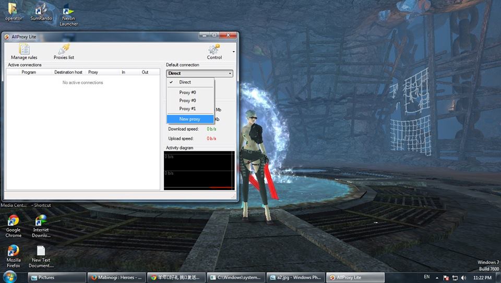Viewport: 501px width, 283px height.
Task: Open the volume speaker tray icon
Action: [x=463, y=278]
